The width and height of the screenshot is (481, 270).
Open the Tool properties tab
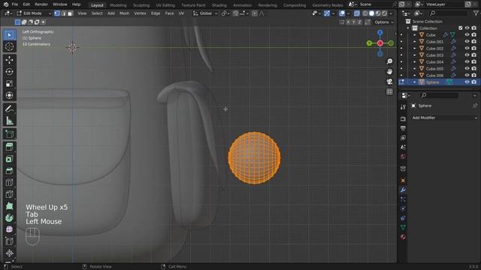[x=403, y=107]
